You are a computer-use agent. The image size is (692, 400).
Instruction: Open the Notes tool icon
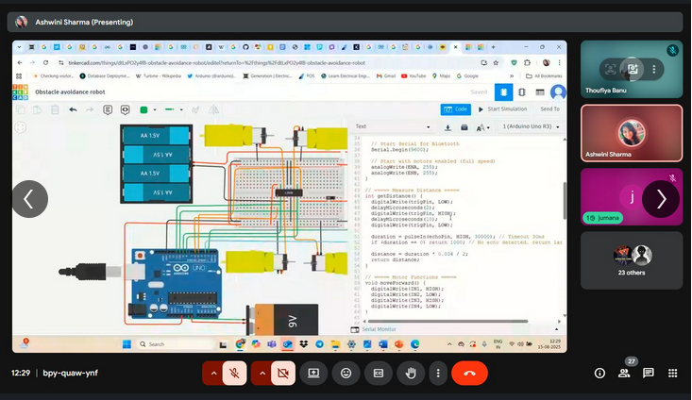(108, 109)
